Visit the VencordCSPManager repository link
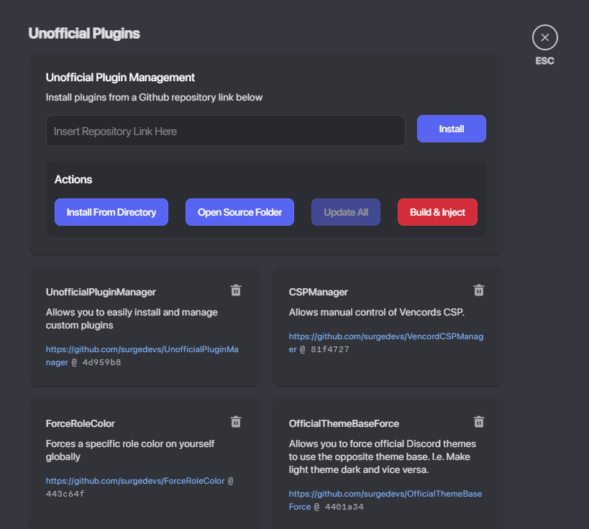 [385, 337]
